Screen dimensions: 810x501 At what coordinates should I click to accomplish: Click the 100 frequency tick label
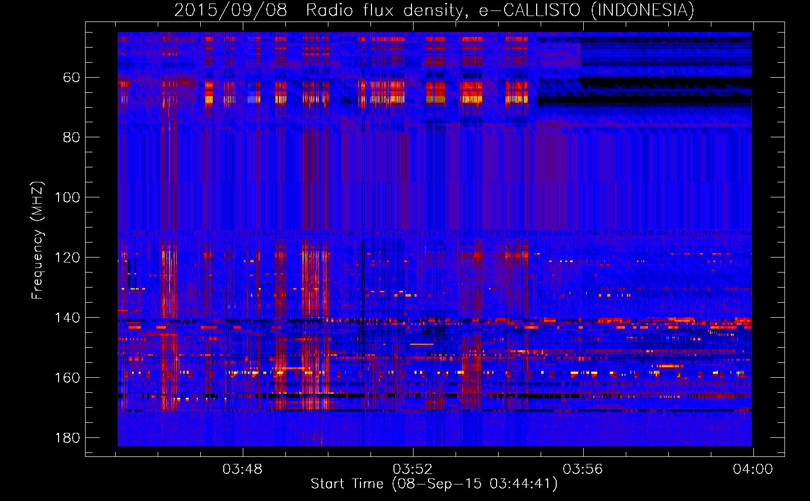point(68,198)
